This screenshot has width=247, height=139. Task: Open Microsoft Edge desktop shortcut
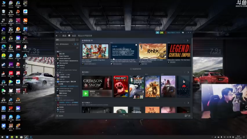pyautogui.click(x=3, y=48)
